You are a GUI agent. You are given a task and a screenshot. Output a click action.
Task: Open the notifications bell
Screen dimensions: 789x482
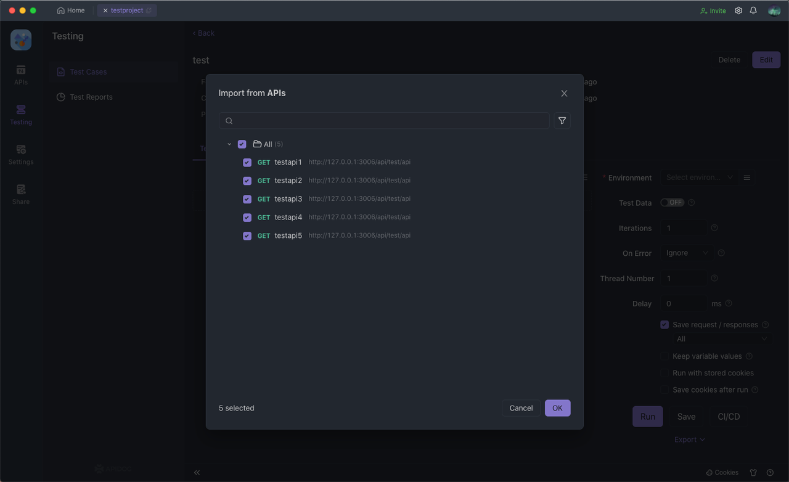pos(753,10)
